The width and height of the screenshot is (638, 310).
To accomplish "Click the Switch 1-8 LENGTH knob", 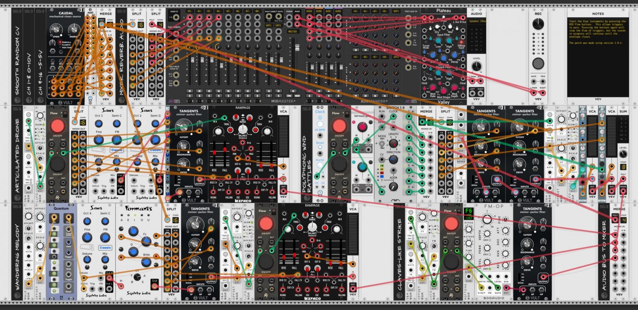I will click(393, 144).
